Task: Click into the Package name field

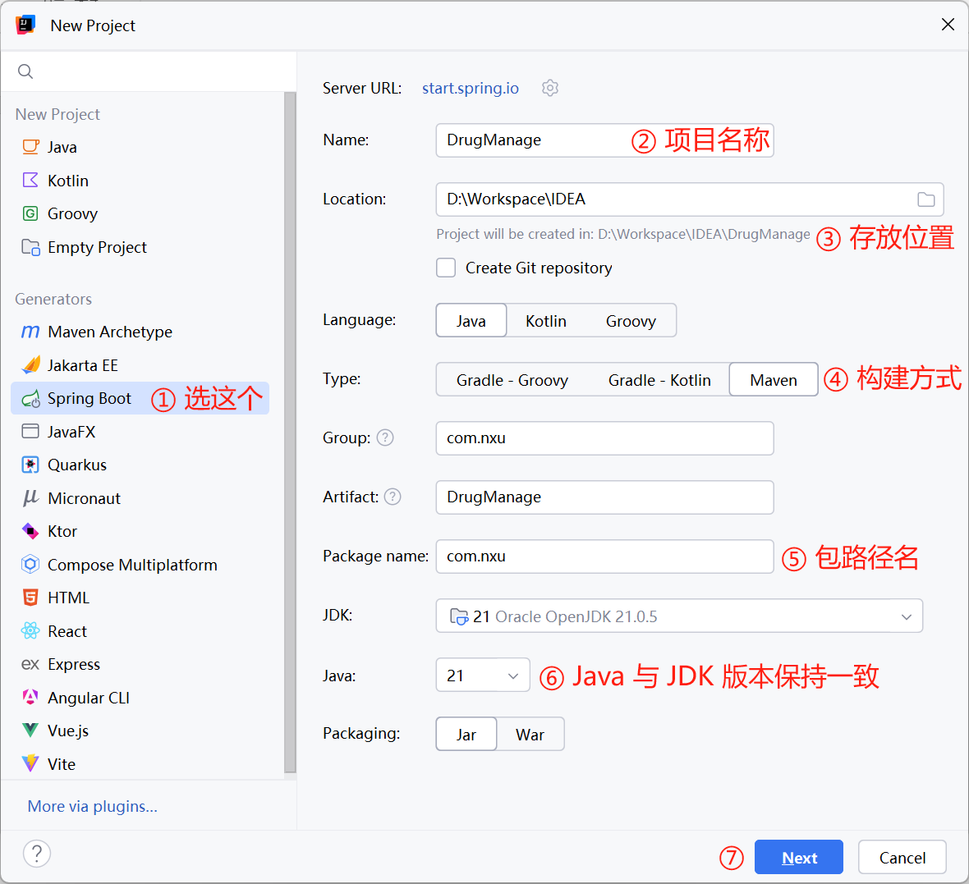Action: coord(604,557)
